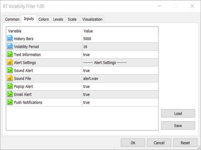Viewport: 201px width, 150px height.
Task: Click the Text Information boolean icon
Action: 10,54
